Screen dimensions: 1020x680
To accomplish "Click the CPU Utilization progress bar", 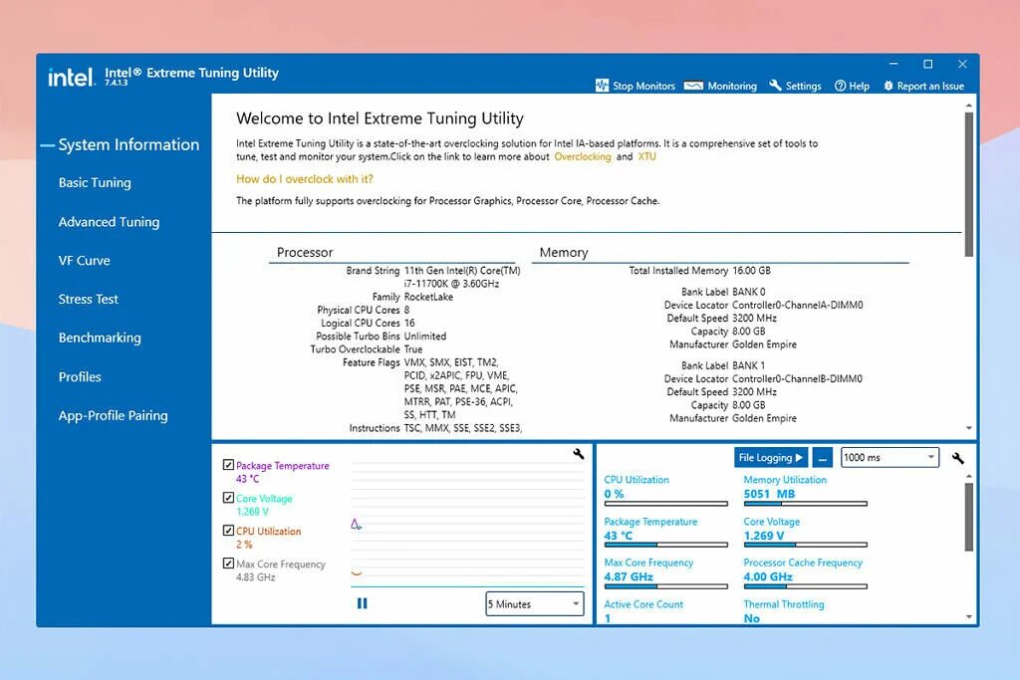I will (x=665, y=503).
